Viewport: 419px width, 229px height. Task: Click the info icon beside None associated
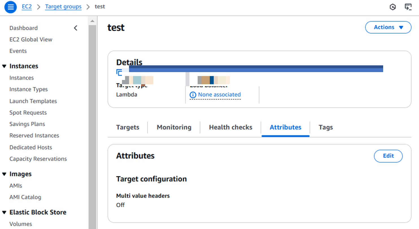click(x=193, y=95)
